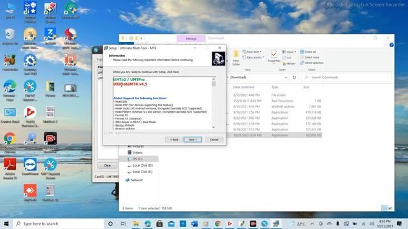Switch Explorer to large icons view toggle
Image resolution: width=408 pixels, height=229 pixels.
click(x=390, y=208)
